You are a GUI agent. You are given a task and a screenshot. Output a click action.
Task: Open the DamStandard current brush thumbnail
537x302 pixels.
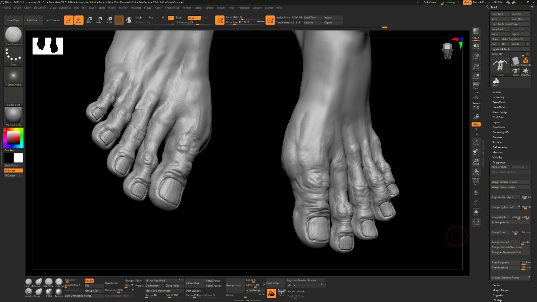coord(13,35)
